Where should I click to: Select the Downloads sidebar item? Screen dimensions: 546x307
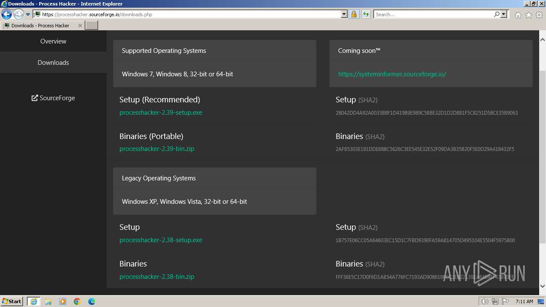tap(53, 62)
